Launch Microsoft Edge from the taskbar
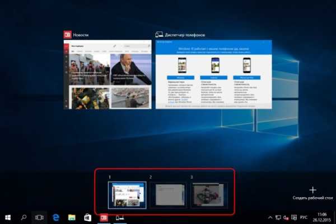 pos(56,217)
